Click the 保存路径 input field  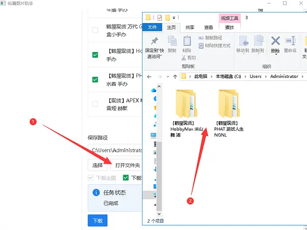point(115,150)
